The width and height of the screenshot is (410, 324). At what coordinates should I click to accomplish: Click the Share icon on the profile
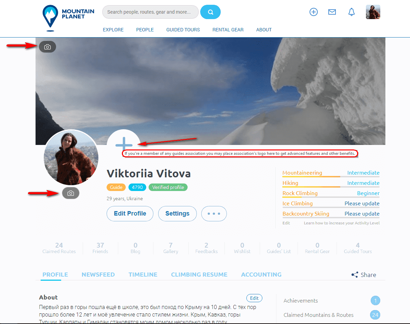tap(355, 275)
